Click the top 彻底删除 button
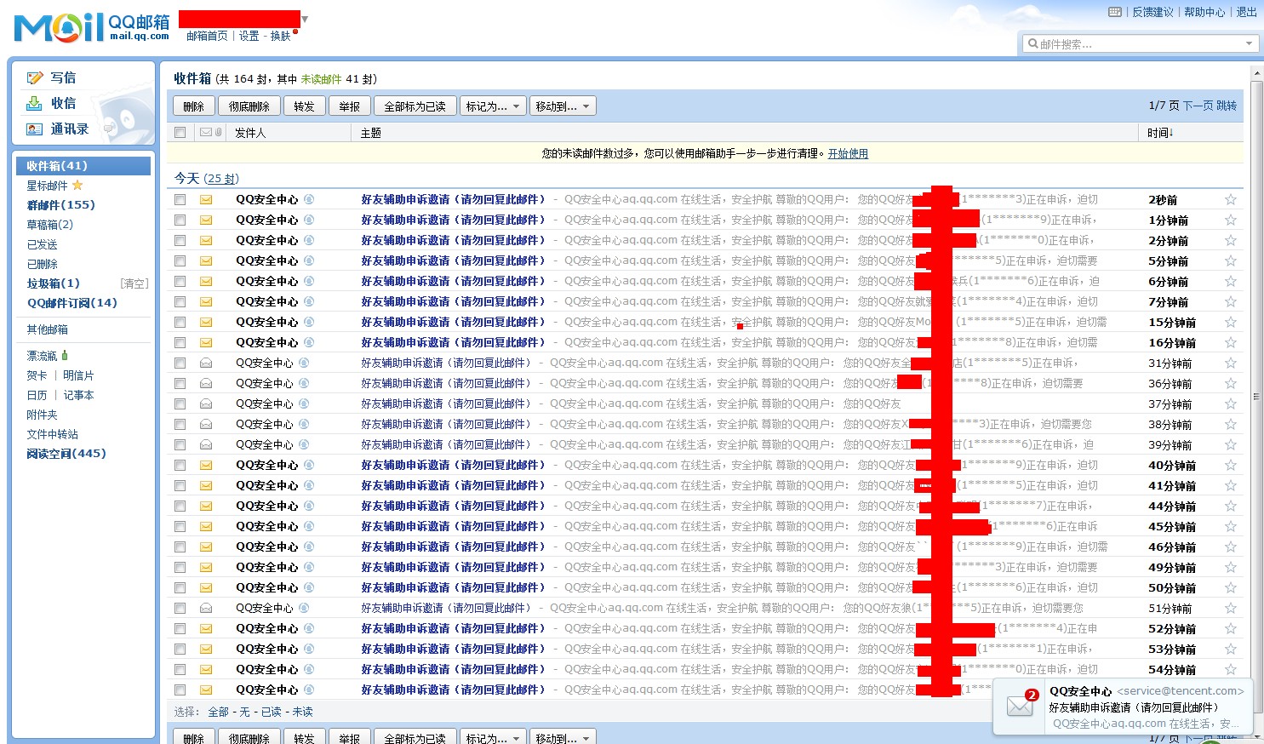 pos(249,106)
